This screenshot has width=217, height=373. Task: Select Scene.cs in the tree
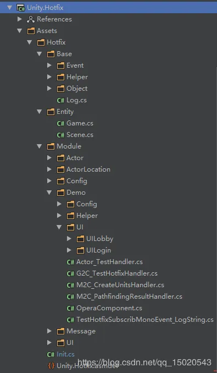tap(80, 135)
